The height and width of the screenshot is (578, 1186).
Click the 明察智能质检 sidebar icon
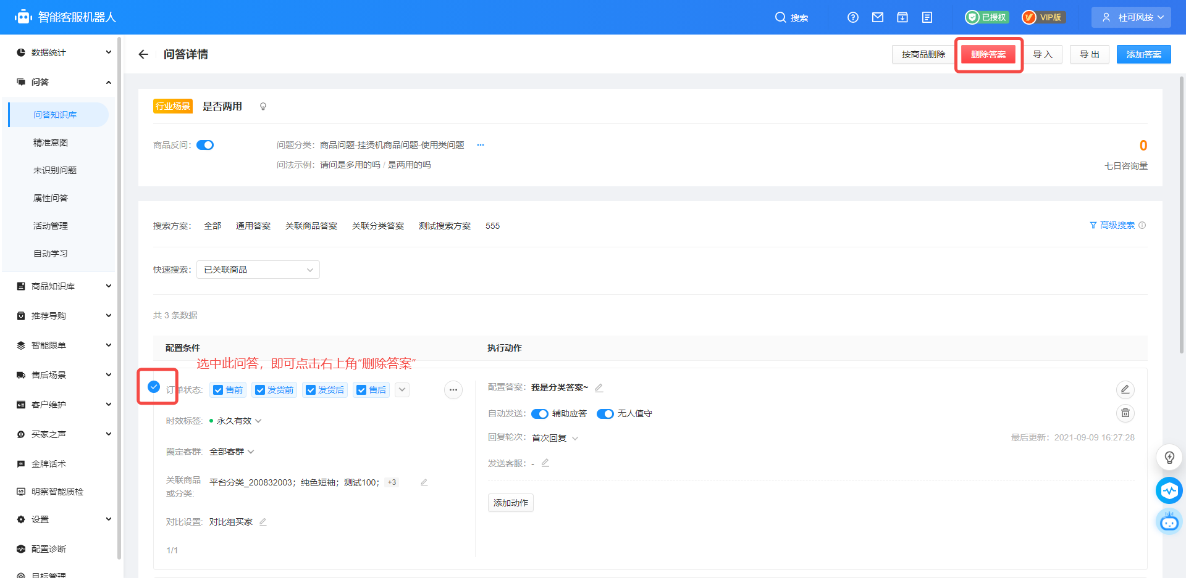click(x=21, y=492)
